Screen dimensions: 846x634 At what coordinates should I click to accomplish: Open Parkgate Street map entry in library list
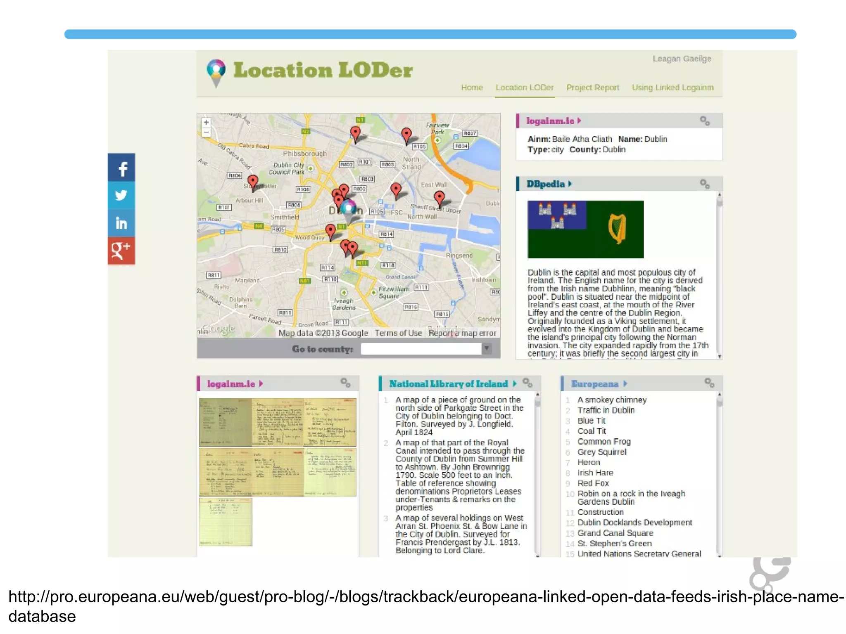click(459, 416)
